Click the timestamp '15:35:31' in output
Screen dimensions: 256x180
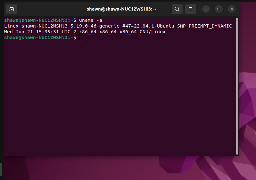pyautogui.click(x=47, y=32)
